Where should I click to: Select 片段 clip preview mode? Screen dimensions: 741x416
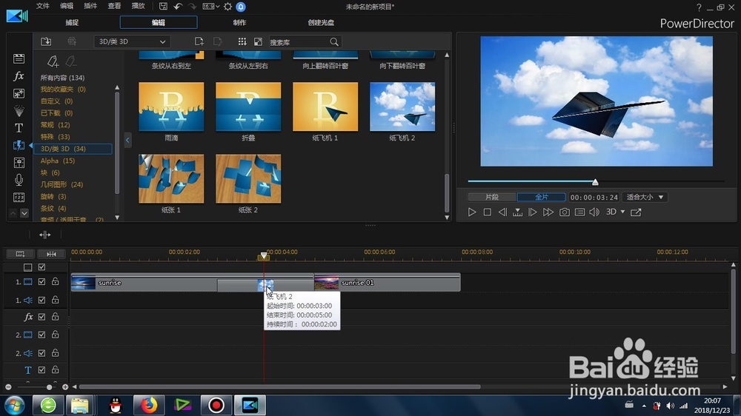tap(492, 197)
